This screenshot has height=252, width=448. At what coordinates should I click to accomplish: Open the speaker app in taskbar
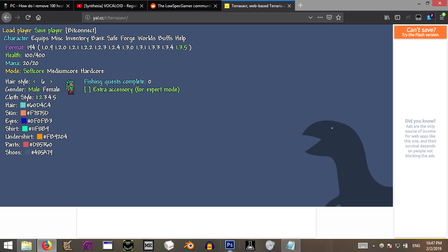point(270,245)
